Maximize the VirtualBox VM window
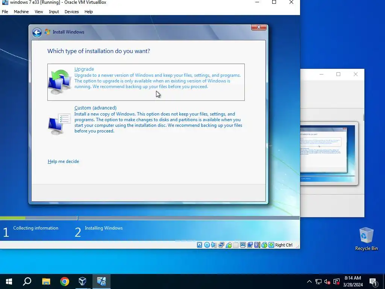The height and width of the screenshot is (289, 385). 274,3
